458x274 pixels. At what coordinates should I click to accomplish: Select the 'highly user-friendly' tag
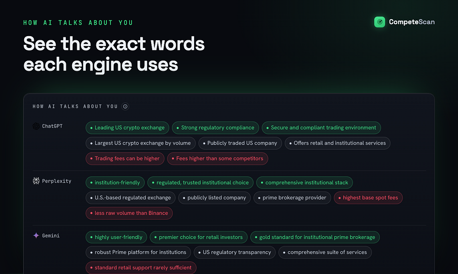[116, 237]
